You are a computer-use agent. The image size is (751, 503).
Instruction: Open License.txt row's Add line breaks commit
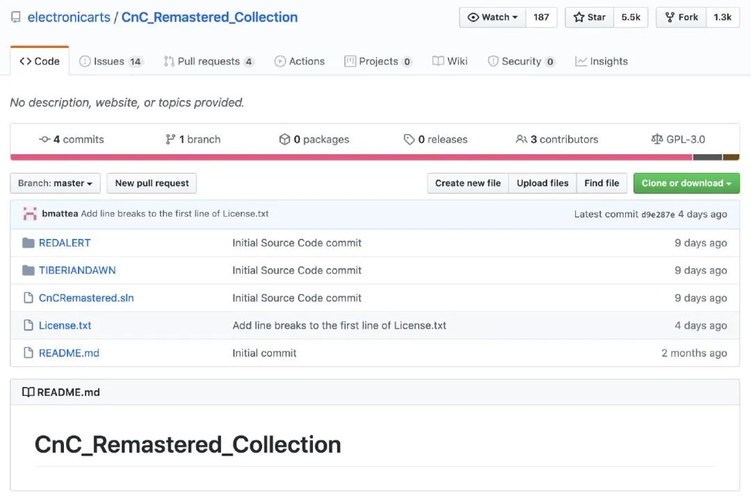click(x=339, y=325)
